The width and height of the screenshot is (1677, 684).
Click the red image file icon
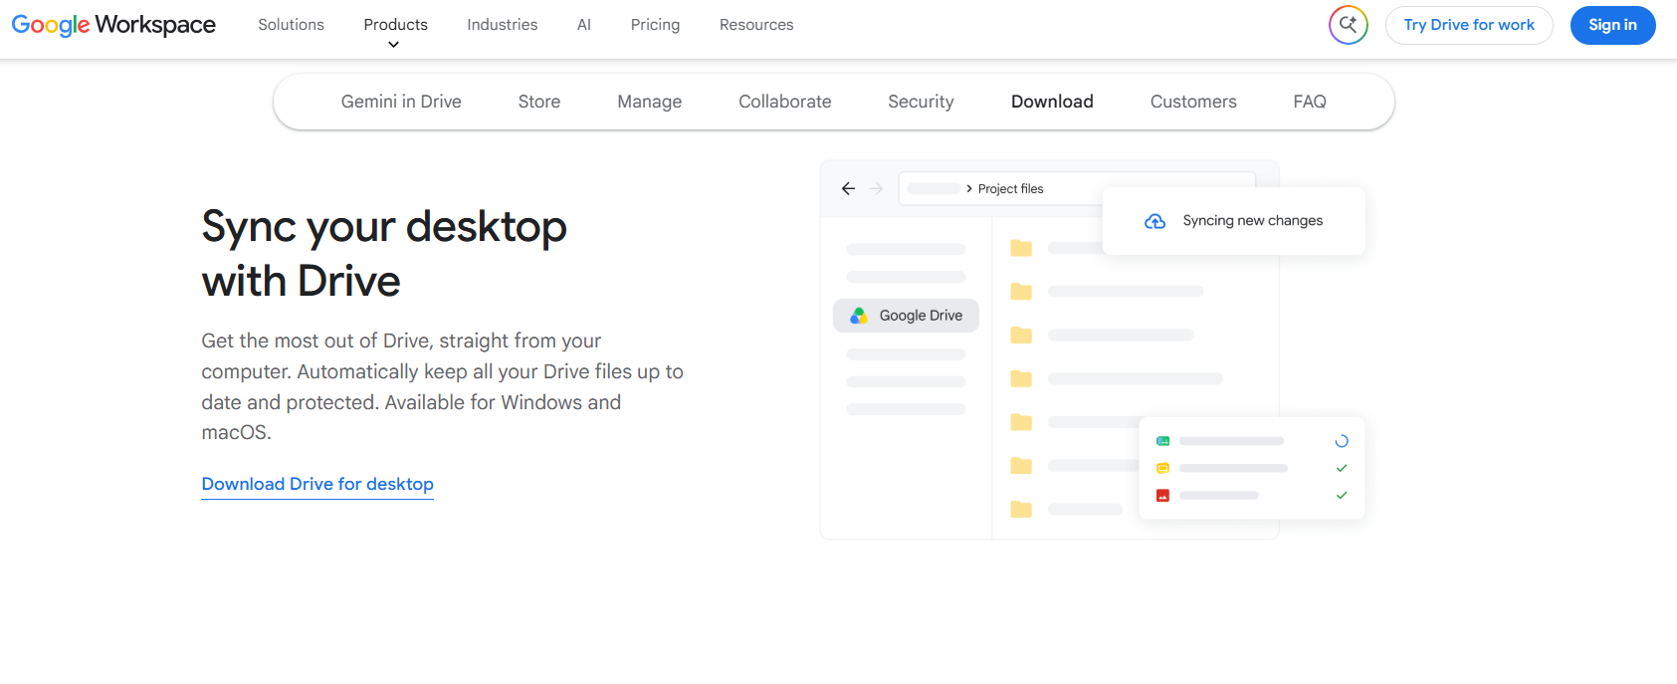point(1162,495)
